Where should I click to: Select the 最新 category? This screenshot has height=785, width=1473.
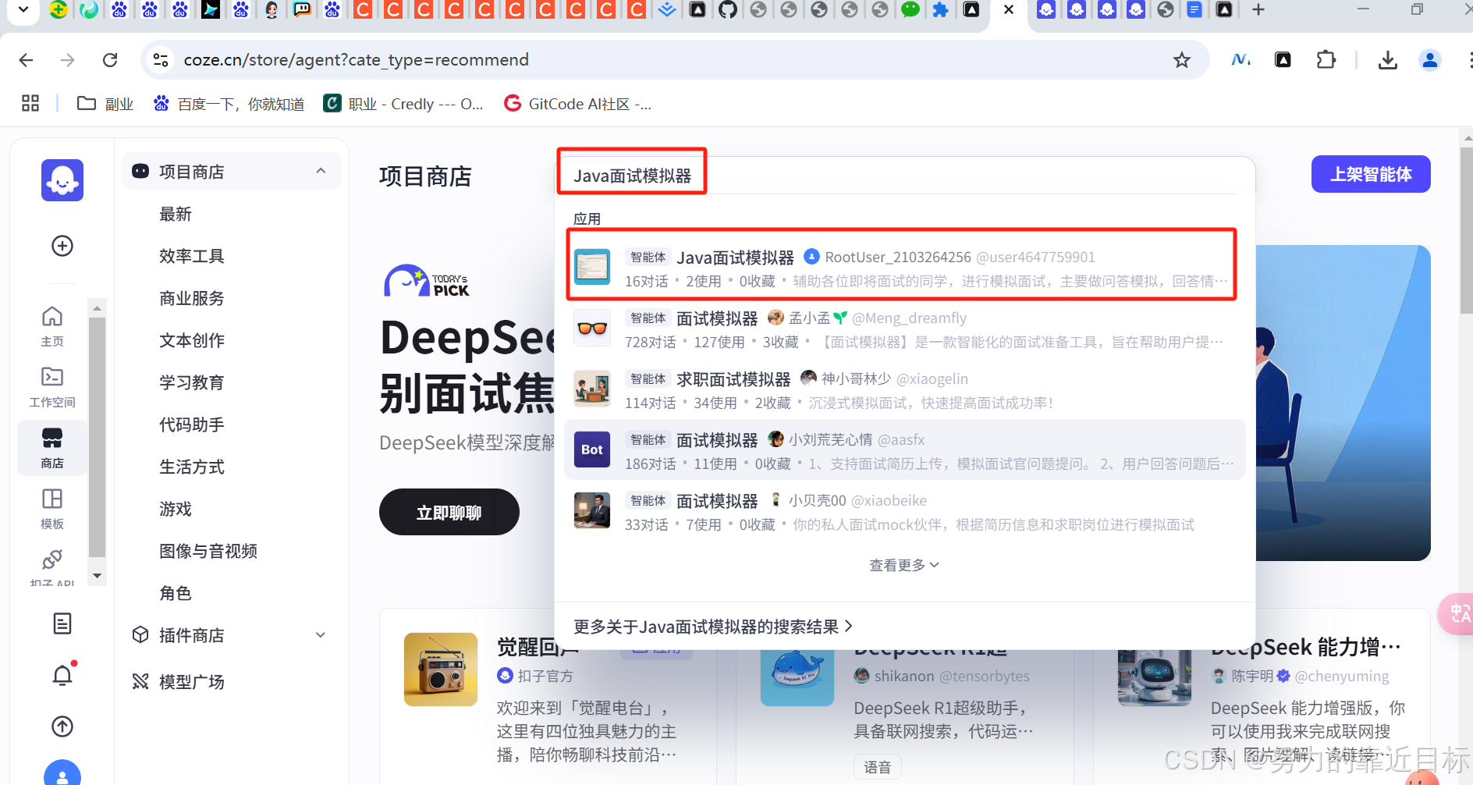click(x=176, y=214)
